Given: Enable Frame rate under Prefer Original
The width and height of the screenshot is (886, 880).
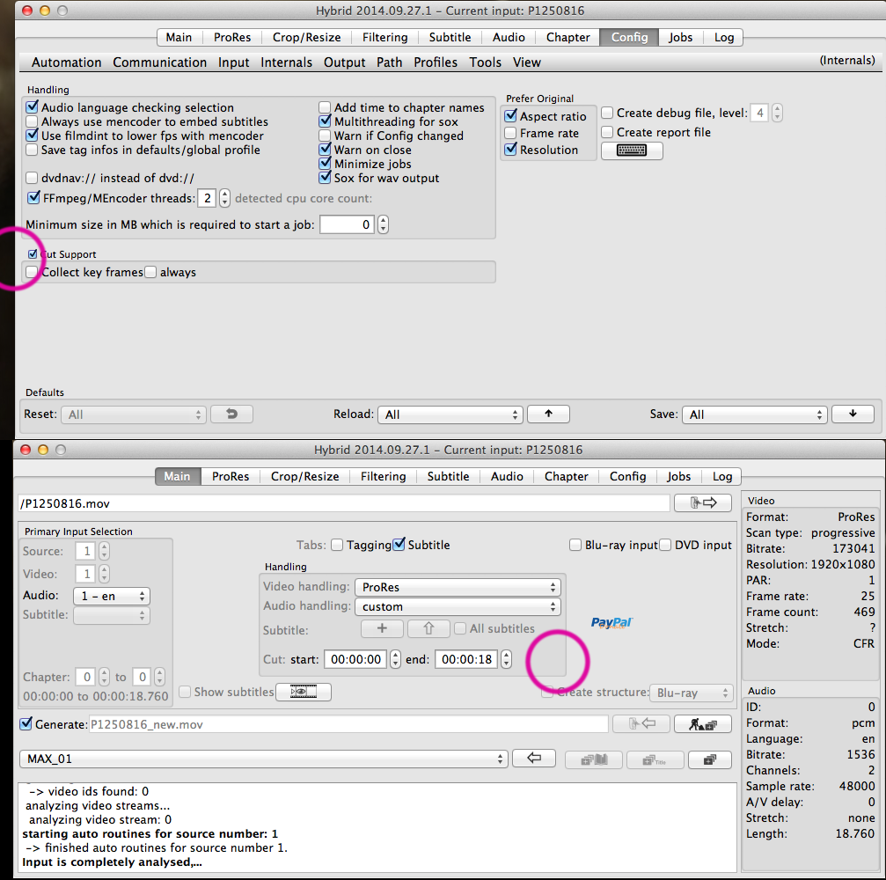Looking at the screenshot, I should point(510,134).
